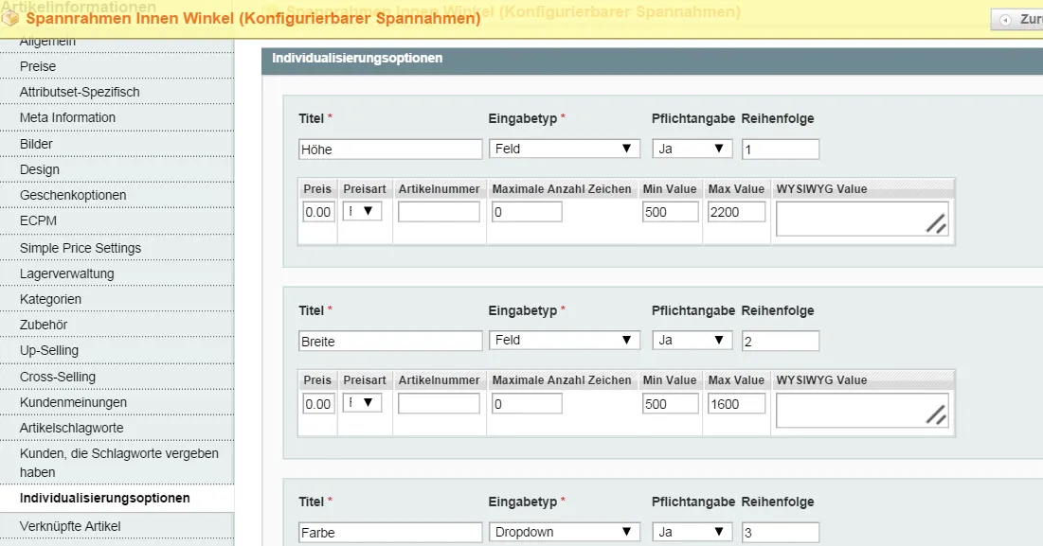Open Pflichtangabe dropdown for Höhe option
This screenshot has width=1043, height=546.
(692, 149)
